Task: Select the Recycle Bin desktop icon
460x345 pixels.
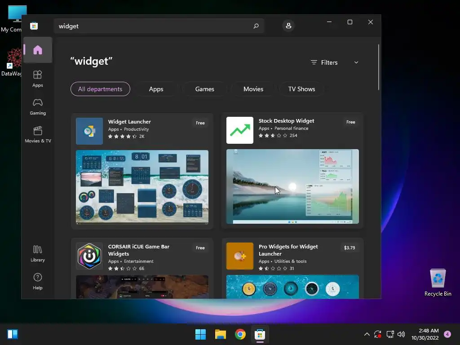Action: point(438,282)
